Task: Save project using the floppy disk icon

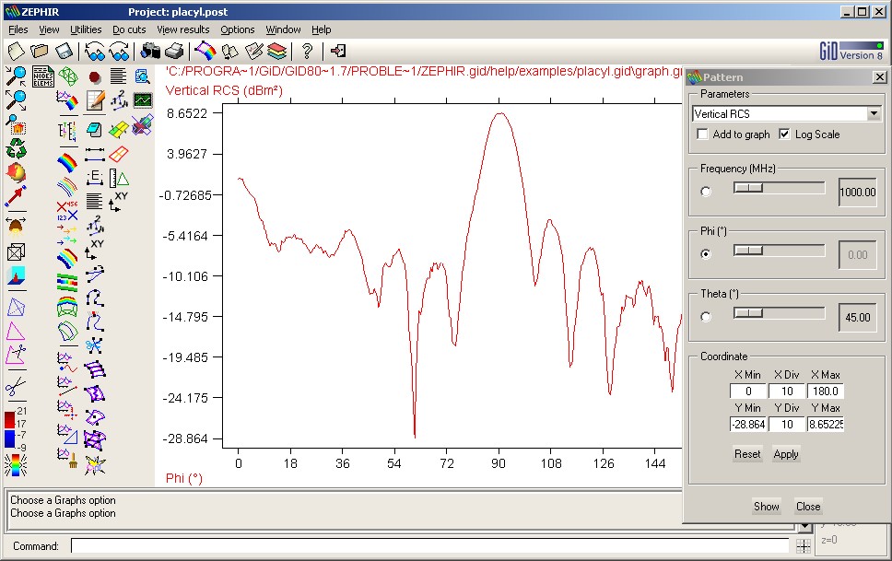Action: (64, 52)
